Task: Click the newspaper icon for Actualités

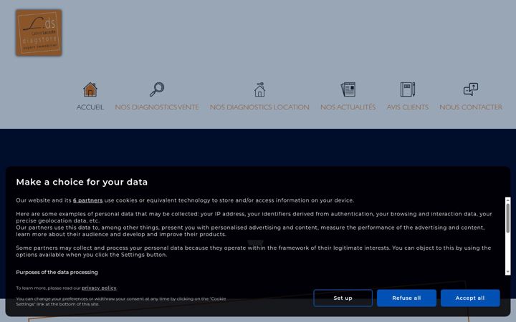Action: tap(348, 89)
